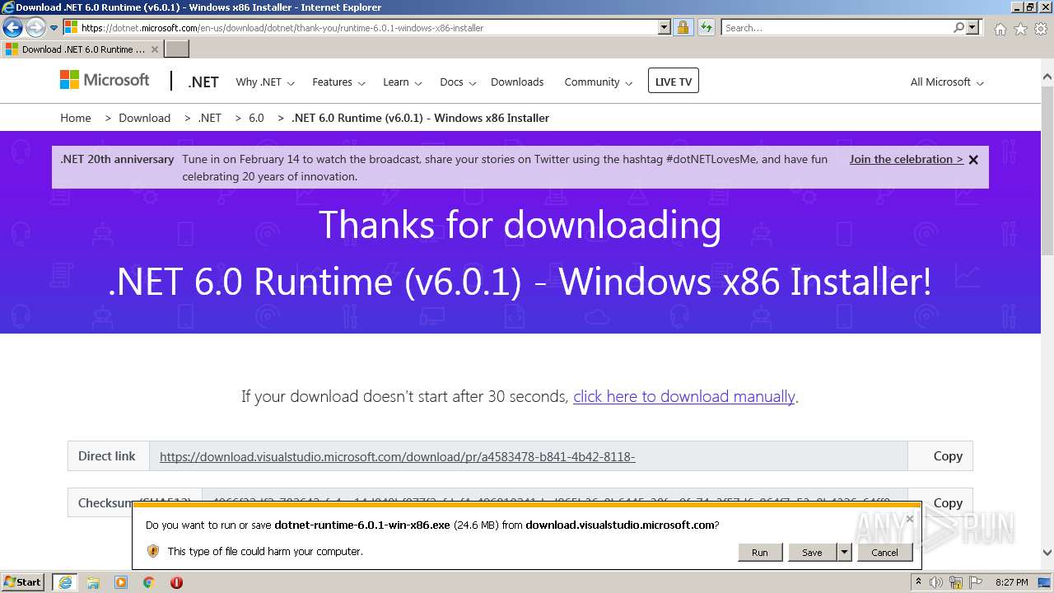Click the 8:27 PM clock

coord(1011,582)
